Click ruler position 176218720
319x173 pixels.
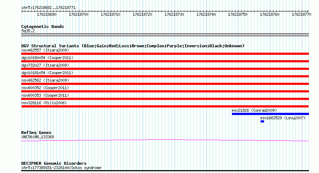142,14
